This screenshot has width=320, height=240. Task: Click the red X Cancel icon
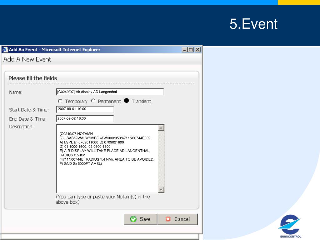168,219
